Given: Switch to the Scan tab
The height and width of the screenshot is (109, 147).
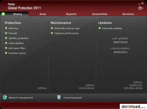Looking at the screenshot, I should [x=43, y=14].
